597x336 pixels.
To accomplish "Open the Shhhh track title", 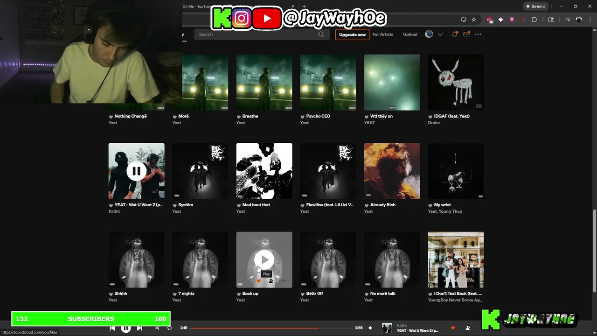I will coord(121,294).
